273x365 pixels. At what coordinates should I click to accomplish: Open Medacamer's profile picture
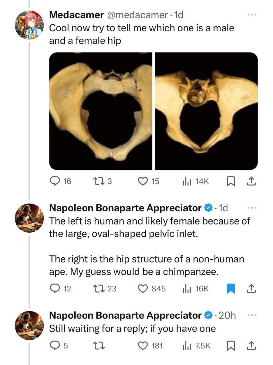click(x=29, y=25)
